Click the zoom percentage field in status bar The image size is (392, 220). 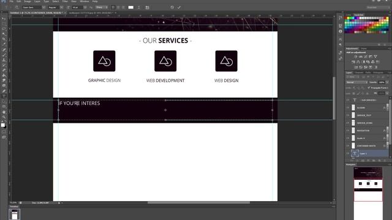click(13, 203)
